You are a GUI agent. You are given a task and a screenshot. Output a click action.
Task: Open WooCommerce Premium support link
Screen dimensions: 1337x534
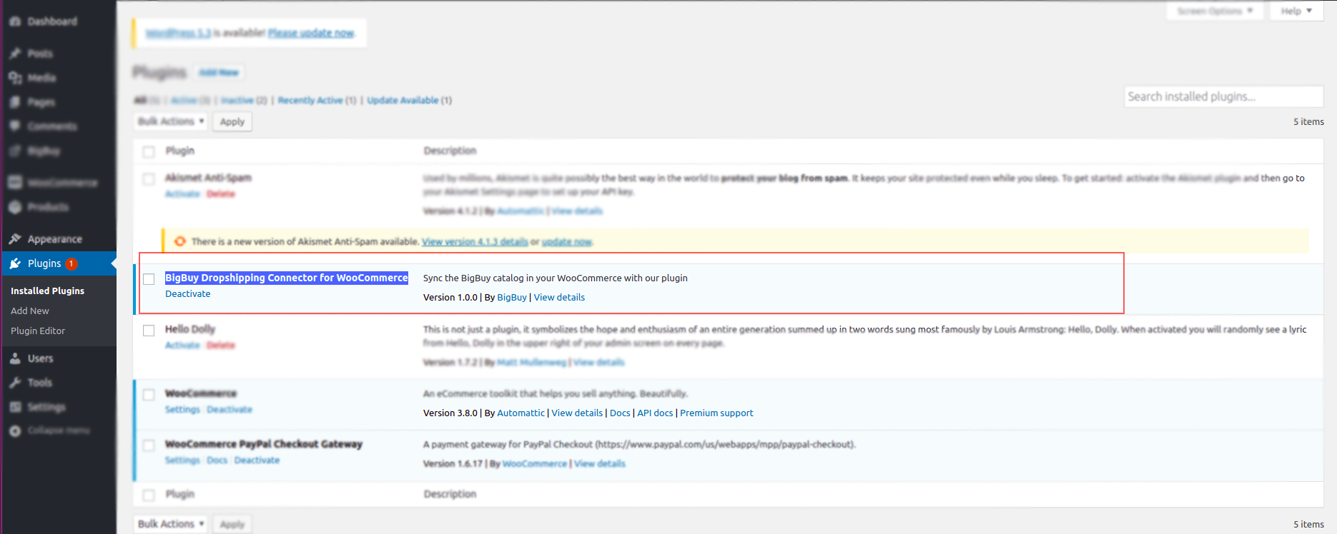tap(716, 413)
